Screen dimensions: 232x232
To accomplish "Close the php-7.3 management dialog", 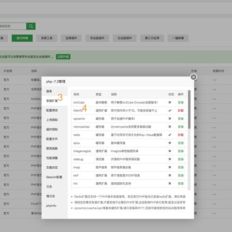I will click(194, 77).
